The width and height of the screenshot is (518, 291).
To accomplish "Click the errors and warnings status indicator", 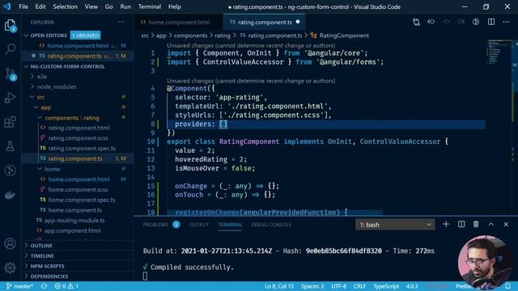I will [x=66, y=286].
